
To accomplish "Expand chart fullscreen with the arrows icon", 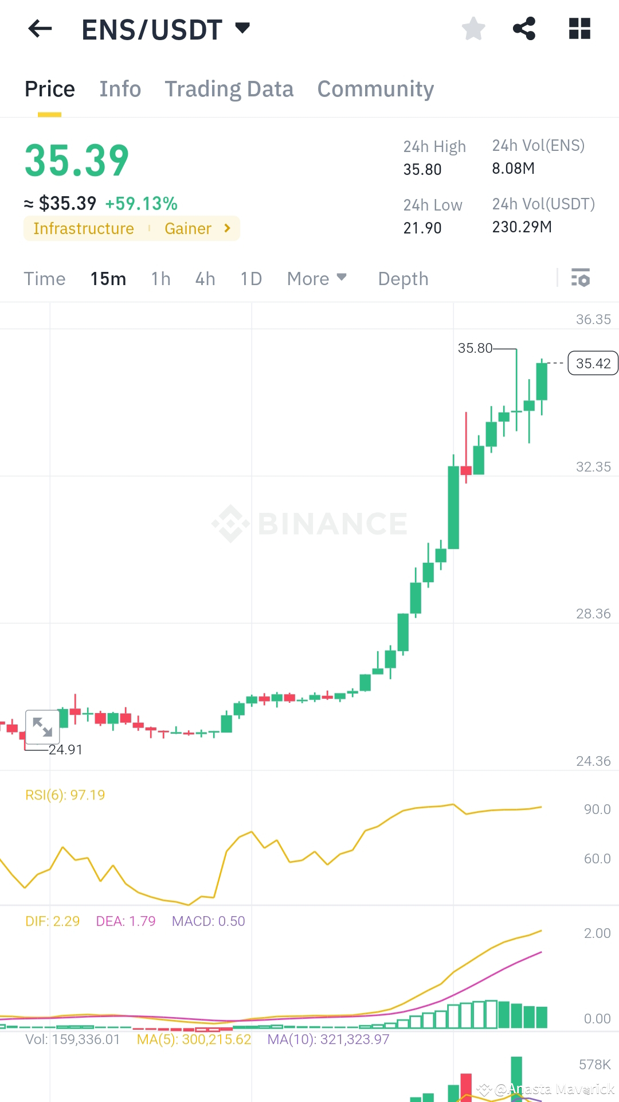I will point(42,726).
